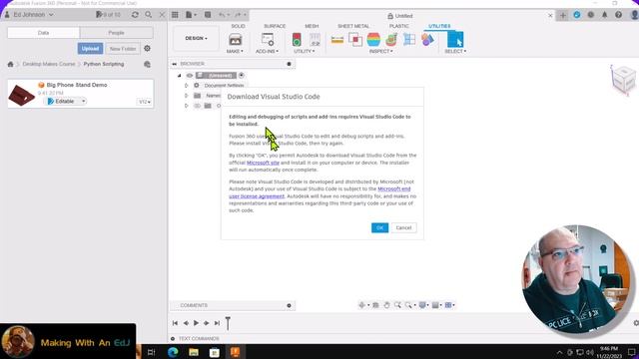Open Microsoft end user license agreement link
The height and width of the screenshot is (359, 639).
(319, 192)
